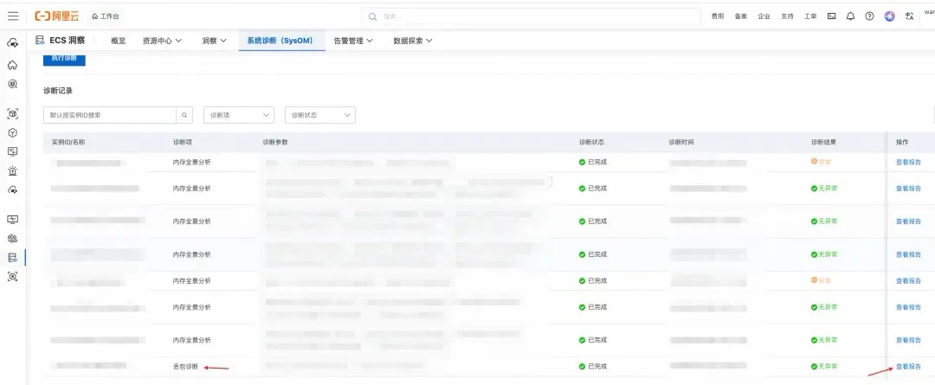Select the plain hexagon cube sidebar icon
Viewport: 935px width, 385px height.
pos(12,132)
